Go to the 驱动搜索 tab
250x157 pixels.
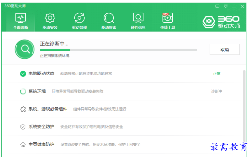tap(109, 21)
